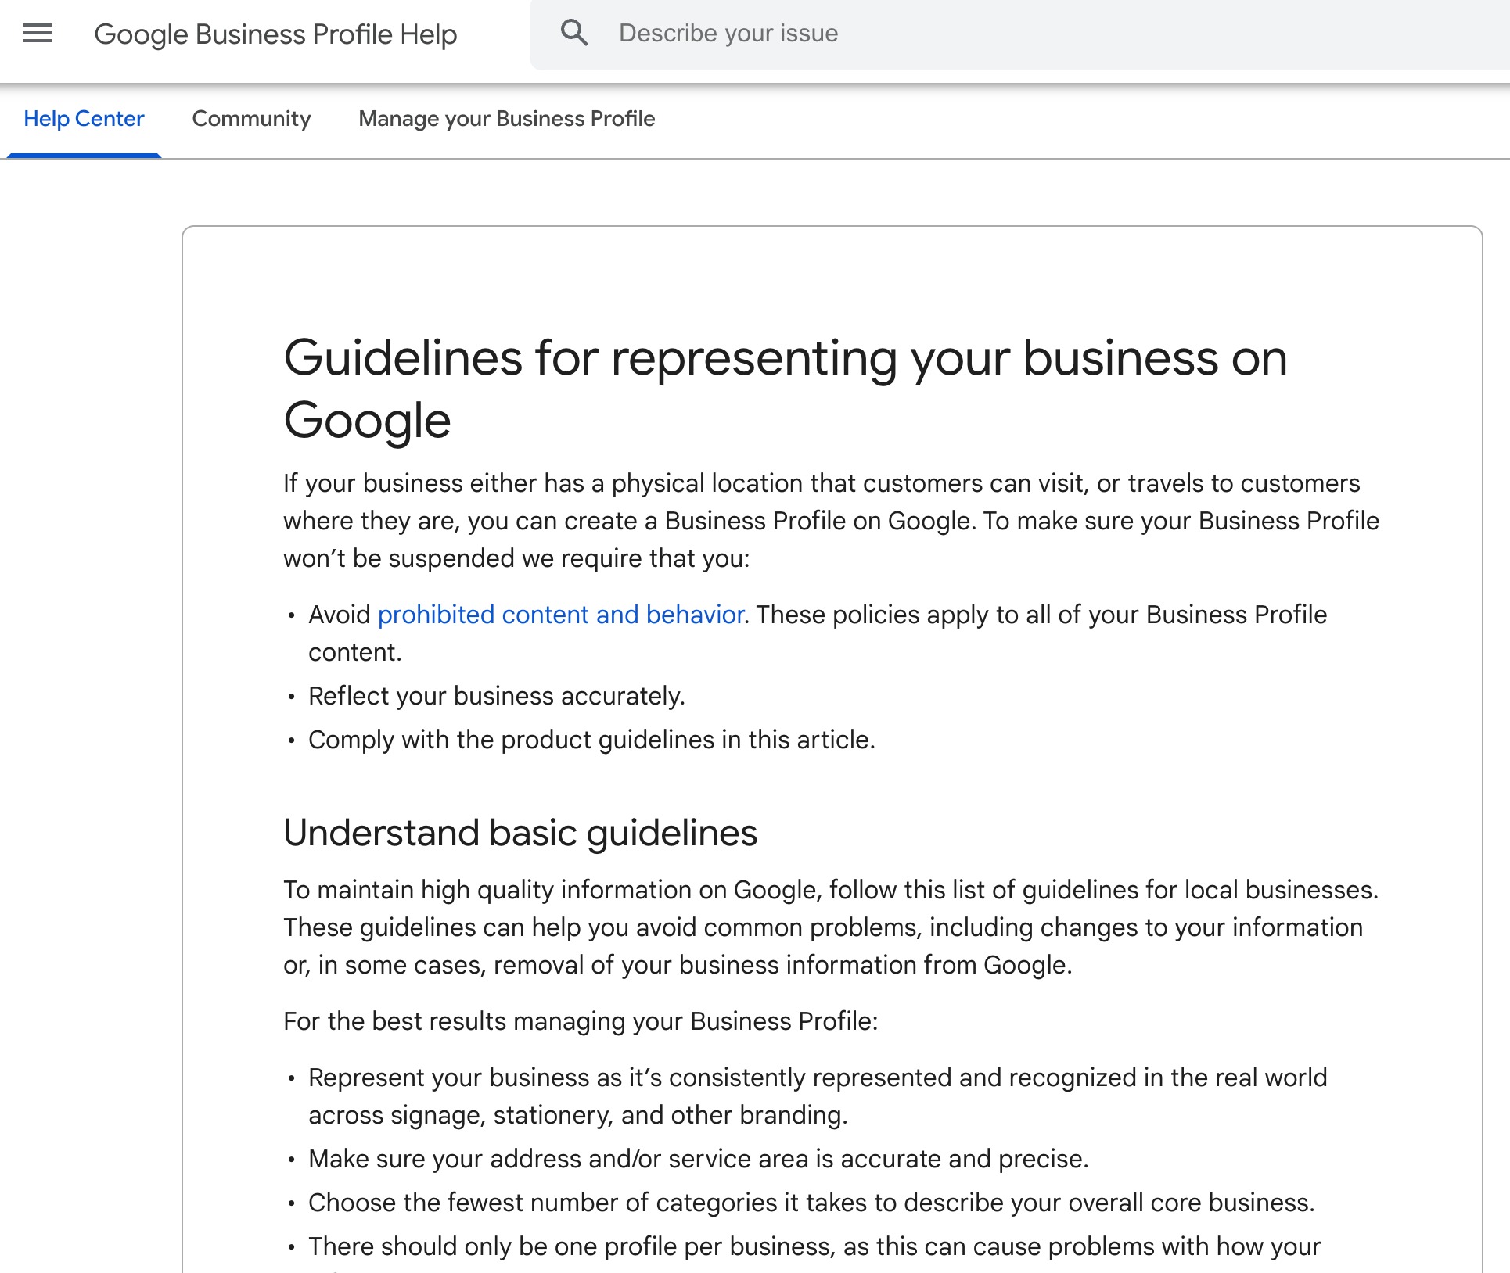Select the Help Center tab
This screenshot has height=1273, width=1510.
click(x=84, y=119)
